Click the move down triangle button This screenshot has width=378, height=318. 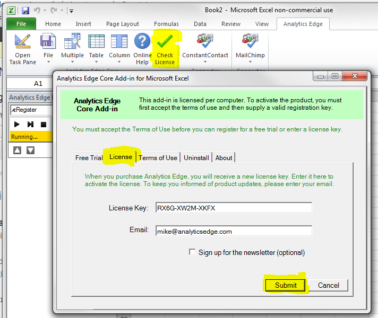click(30, 150)
